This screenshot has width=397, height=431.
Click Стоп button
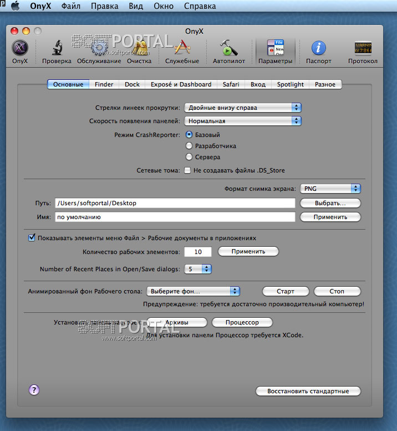(x=337, y=291)
